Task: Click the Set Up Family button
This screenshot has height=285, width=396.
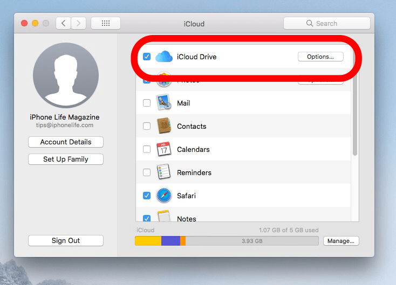Action: pyautogui.click(x=66, y=159)
